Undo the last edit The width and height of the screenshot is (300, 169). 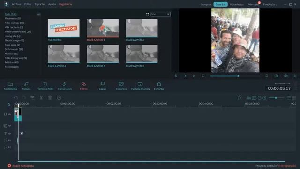(15, 98)
